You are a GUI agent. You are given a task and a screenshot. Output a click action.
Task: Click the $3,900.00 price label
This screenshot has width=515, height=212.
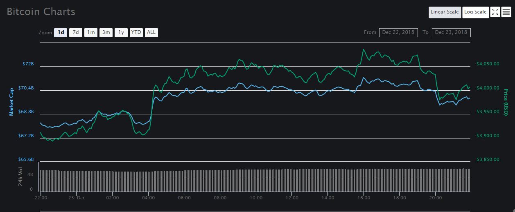click(488, 135)
